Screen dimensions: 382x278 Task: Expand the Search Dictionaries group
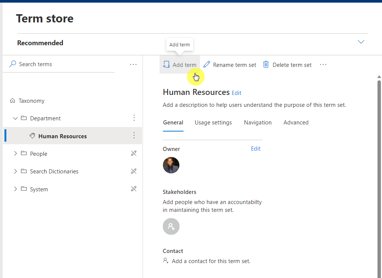[15, 171]
